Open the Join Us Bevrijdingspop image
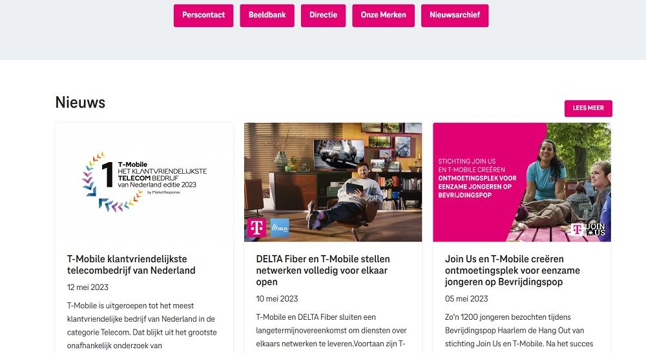 pyautogui.click(x=522, y=182)
